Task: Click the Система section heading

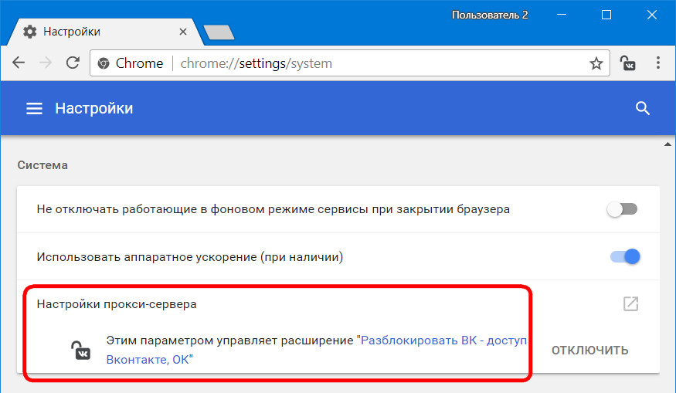Action: pyautogui.click(x=42, y=165)
